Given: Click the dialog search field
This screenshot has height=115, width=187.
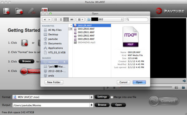Looking at the screenshot, I should click(x=137, y=19).
